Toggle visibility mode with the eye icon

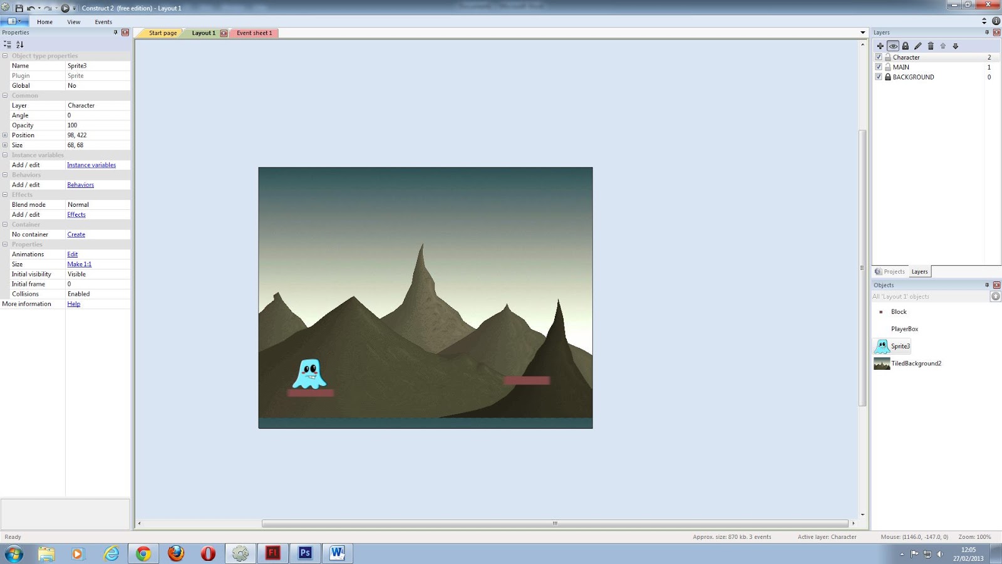pos(894,46)
